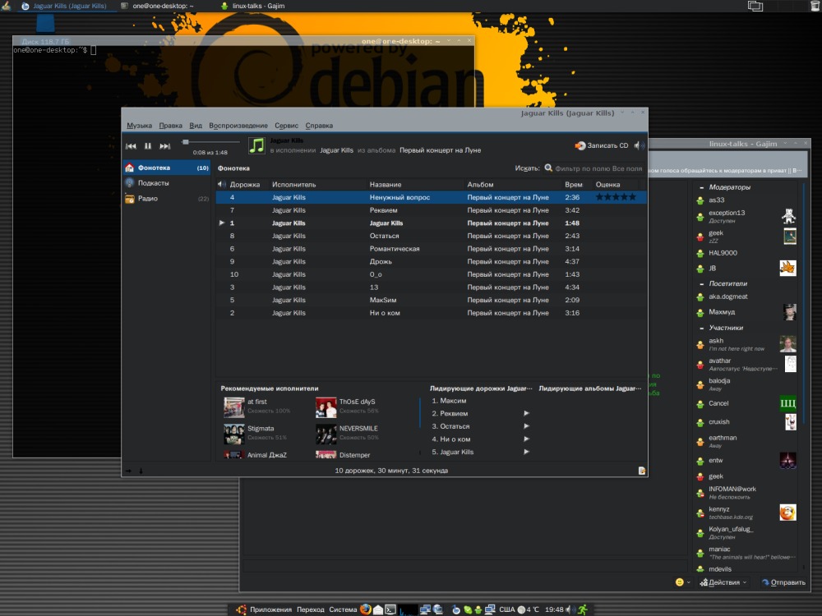
Task: Click the volume speaker icon in Rhythmbox toolbar
Action: point(639,145)
